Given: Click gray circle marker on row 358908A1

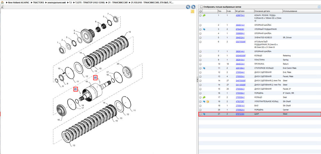Looking at the screenshot, I should pos(200,33).
